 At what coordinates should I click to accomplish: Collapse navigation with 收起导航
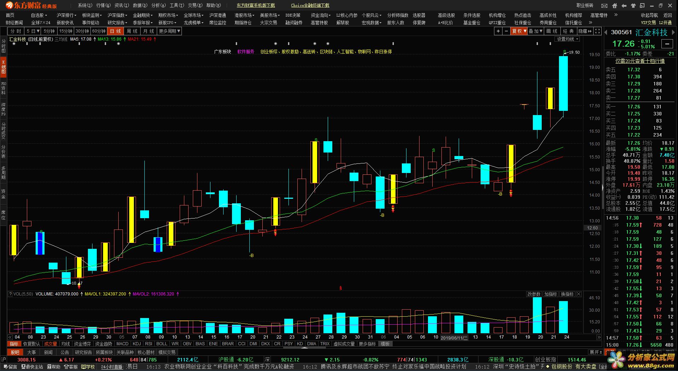click(649, 15)
